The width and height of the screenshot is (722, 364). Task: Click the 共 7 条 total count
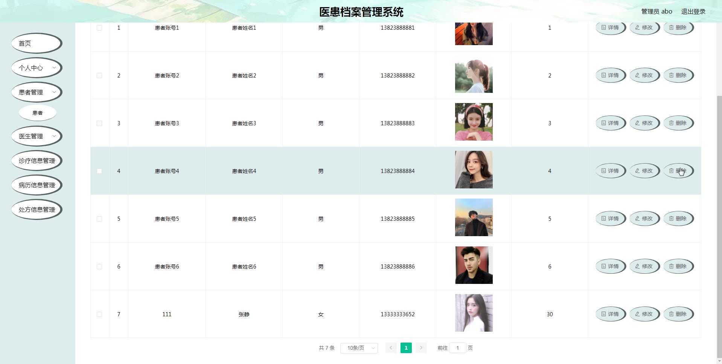point(326,348)
